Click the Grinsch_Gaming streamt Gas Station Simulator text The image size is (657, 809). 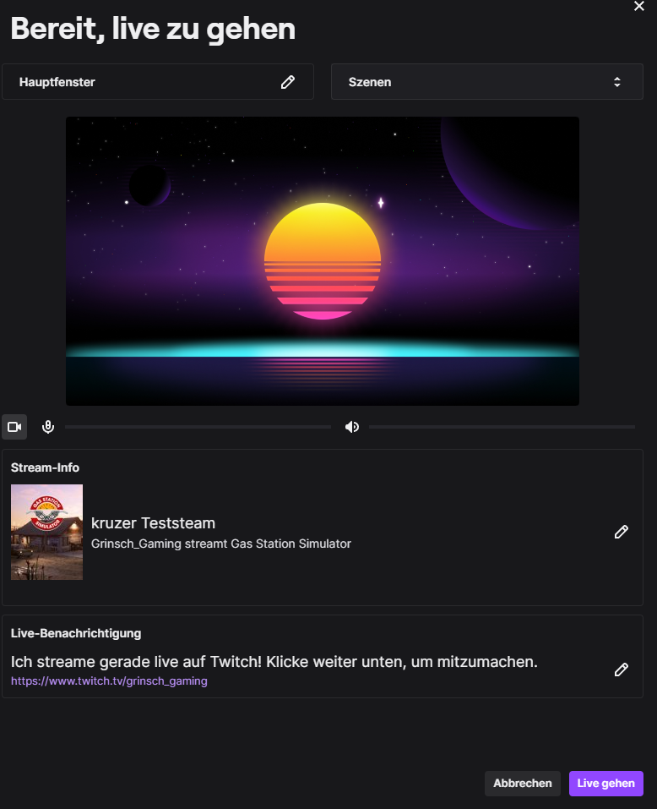coord(220,544)
